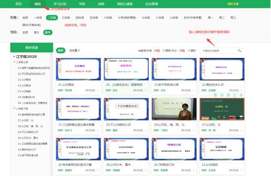This screenshot has width=271, height=176.
Task: Select the 七年级 grade filter
Action: pyautogui.click(x=146, y=18)
